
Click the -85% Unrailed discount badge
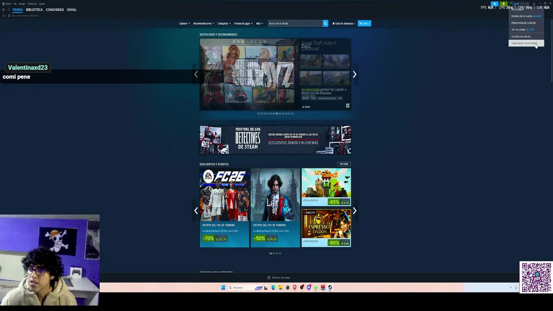coord(334,202)
